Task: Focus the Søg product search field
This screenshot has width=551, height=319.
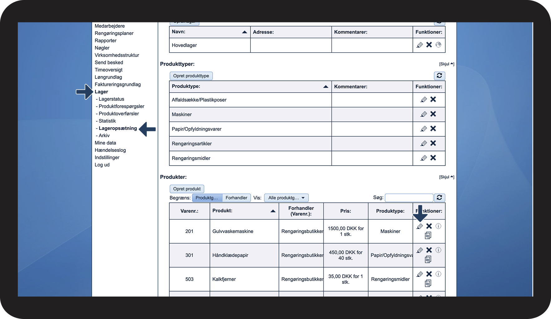Action: pos(409,198)
